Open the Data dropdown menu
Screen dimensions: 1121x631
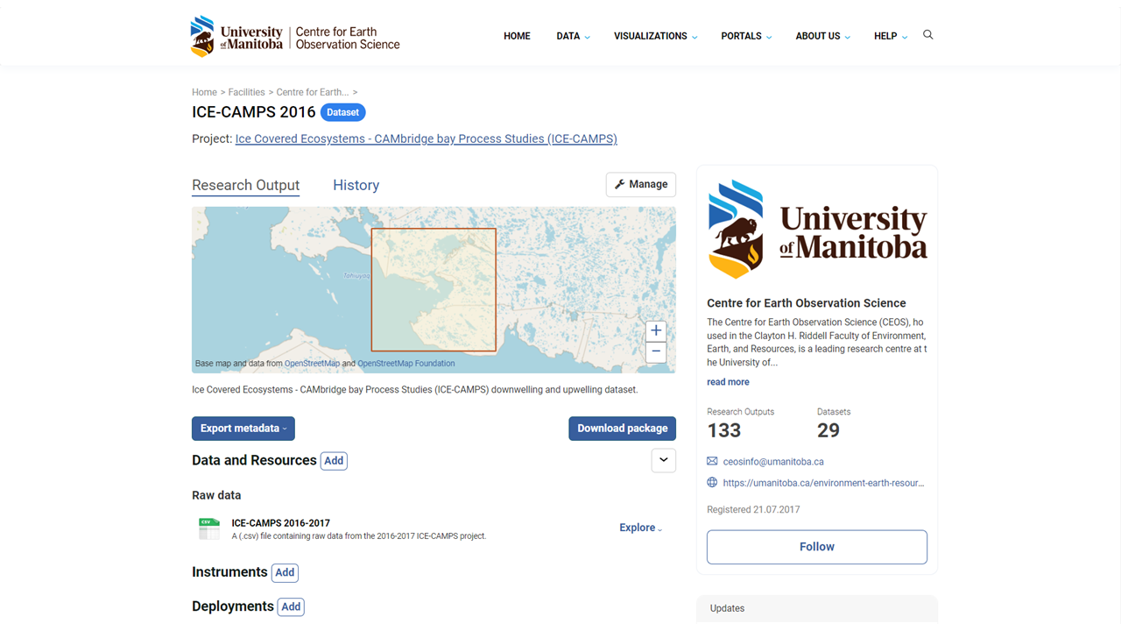click(x=573, y=36)
